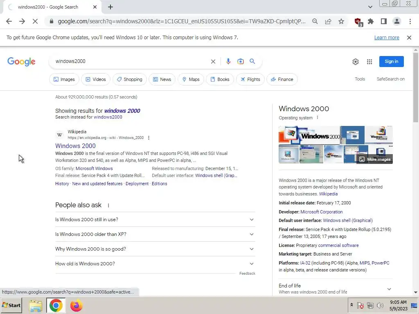Open the commercial software license link
This screenshot has width=419, height=314.
[x=338, y=245]
